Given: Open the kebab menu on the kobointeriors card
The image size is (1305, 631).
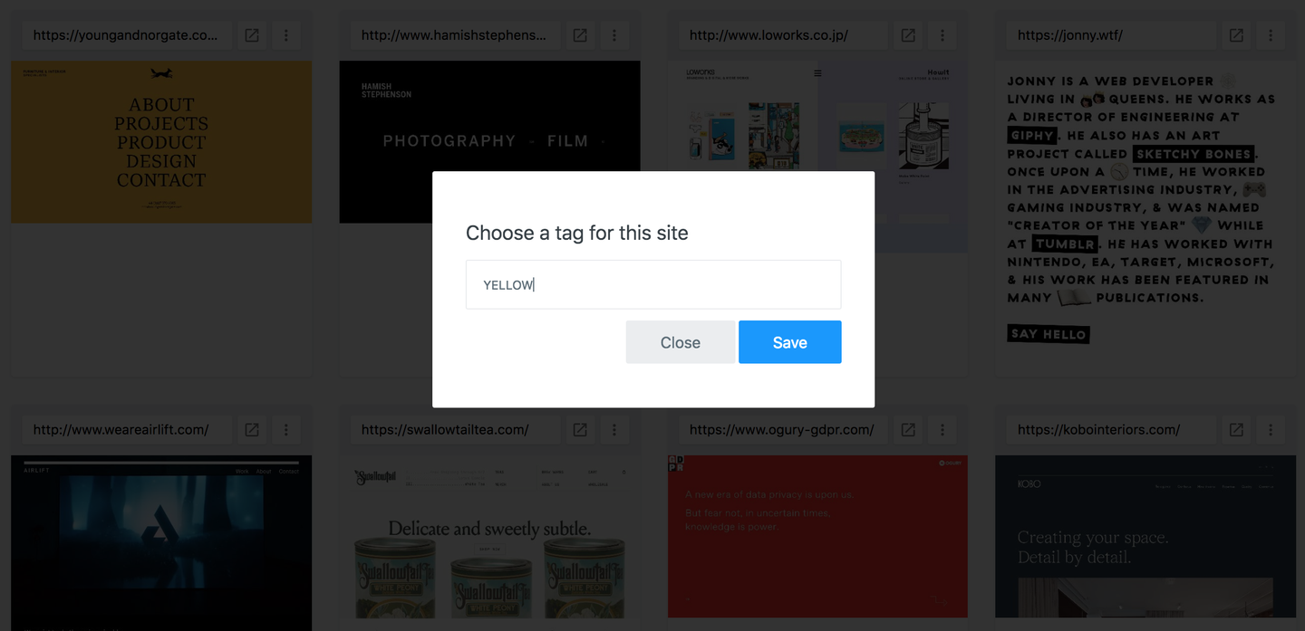Looking at the screenshot, I should tap(1271, 430).
